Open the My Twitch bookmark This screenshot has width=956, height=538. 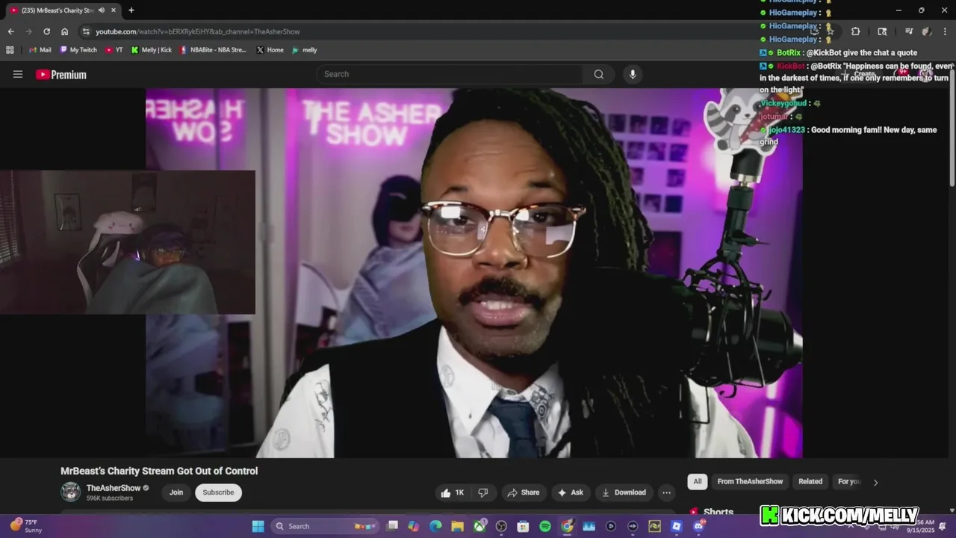coord(78,50)
